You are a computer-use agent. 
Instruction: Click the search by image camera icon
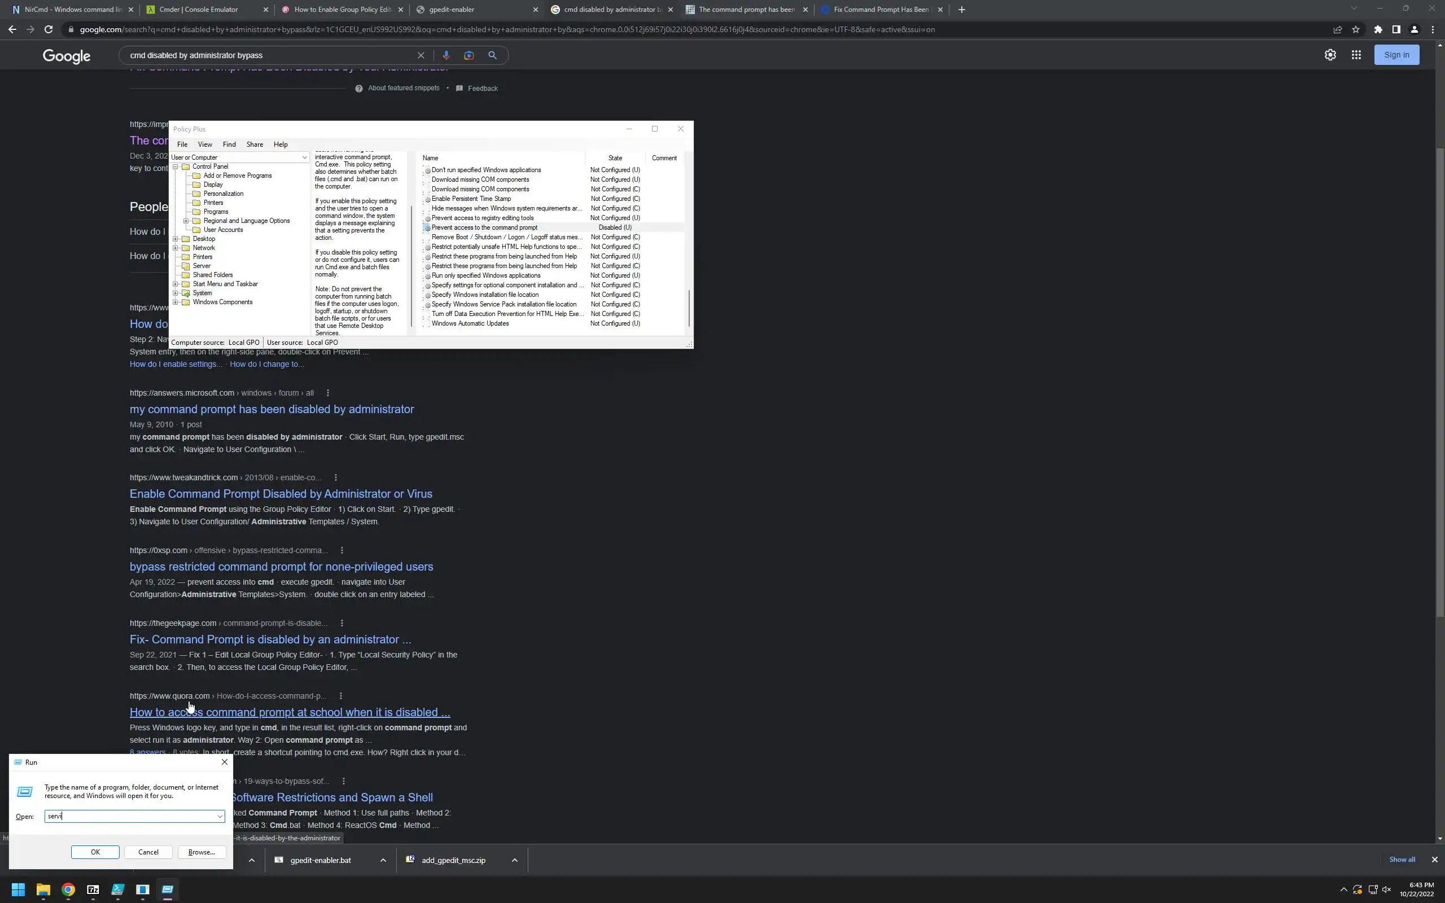(x=468, y=55)
